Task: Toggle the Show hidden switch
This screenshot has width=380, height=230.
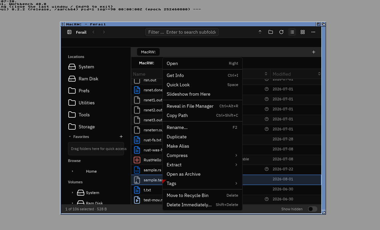Action: pyautogui.click(x=312, y=209)
